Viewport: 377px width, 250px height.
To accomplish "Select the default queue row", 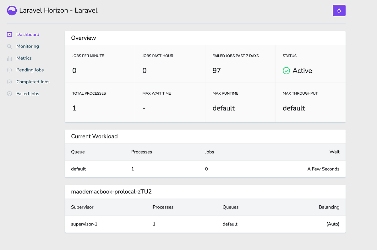I will tap(78, 169).
